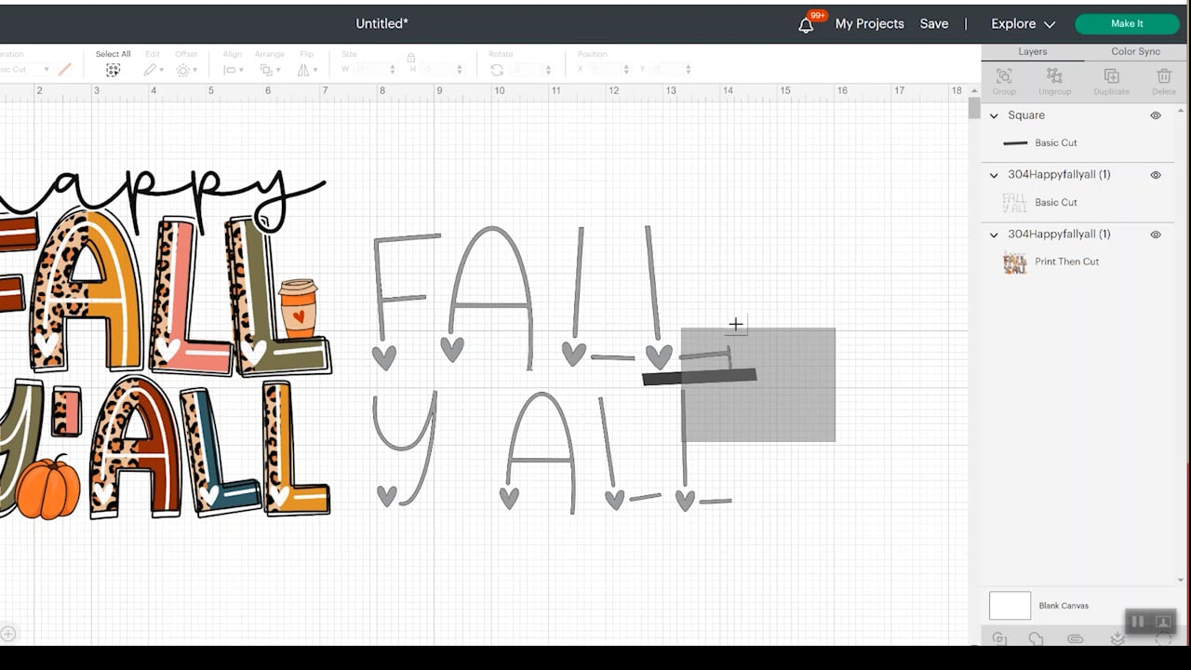Click the Select All icon

113,70
